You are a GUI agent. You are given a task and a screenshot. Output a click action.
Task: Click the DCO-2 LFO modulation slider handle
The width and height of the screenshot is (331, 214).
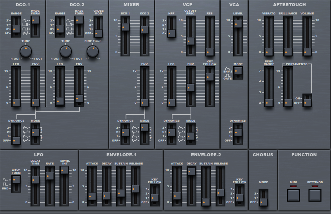[x=60, y=101]
